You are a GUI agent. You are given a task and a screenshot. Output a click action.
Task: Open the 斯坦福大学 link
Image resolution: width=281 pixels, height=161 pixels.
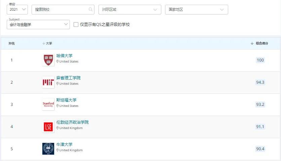point(66,100)
